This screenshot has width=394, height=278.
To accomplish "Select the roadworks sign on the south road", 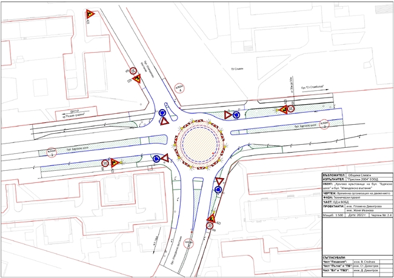I will click(212, 218).
